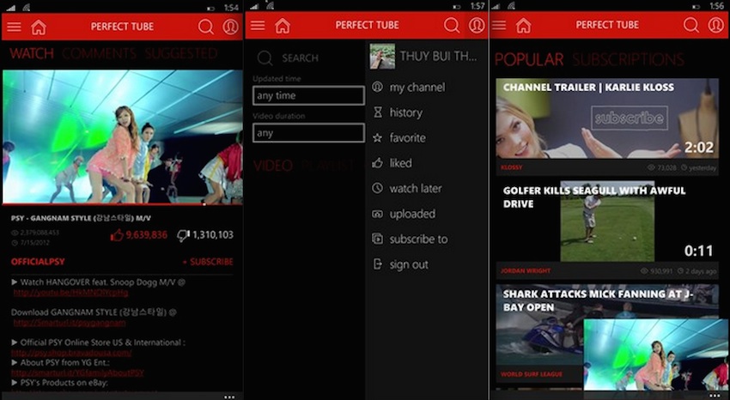This screenshot has height=400, width=730.
Task: Play Golfer Kills Seagull video
Action: pyautogui.click(x=607, y=221)
